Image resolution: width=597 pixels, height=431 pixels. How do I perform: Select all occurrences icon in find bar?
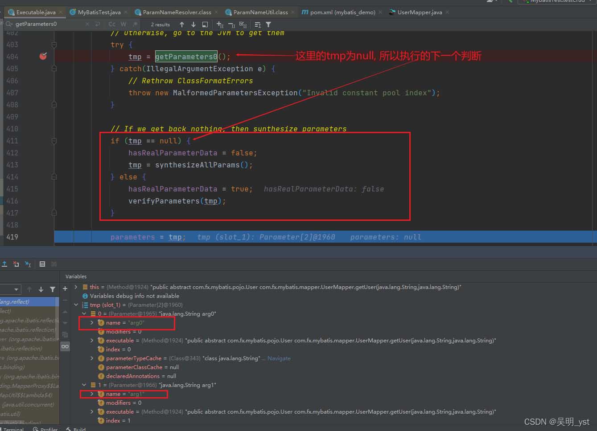(243, 24)
